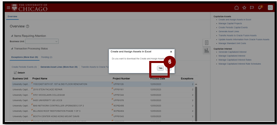Image resolution: width=277 pixels, height=125 pixels.
Task: Click the University of Chicago logo
Action: pos(30,7)
